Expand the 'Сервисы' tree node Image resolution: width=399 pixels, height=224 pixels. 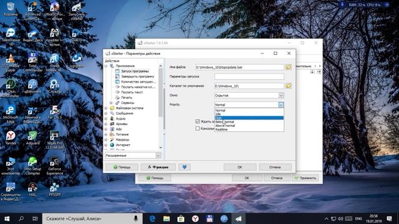[x=111, y=103]
